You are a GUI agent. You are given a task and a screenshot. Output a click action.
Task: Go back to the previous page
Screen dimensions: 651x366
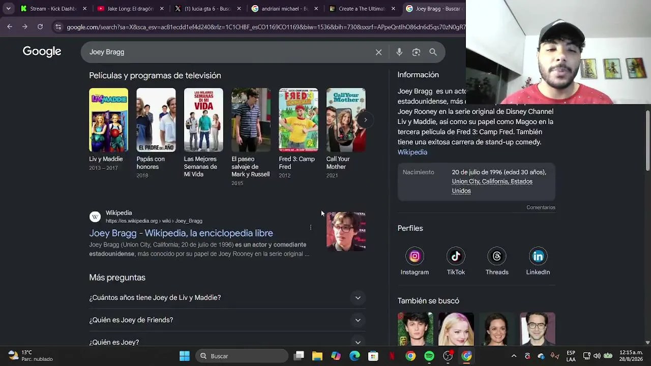10,26
